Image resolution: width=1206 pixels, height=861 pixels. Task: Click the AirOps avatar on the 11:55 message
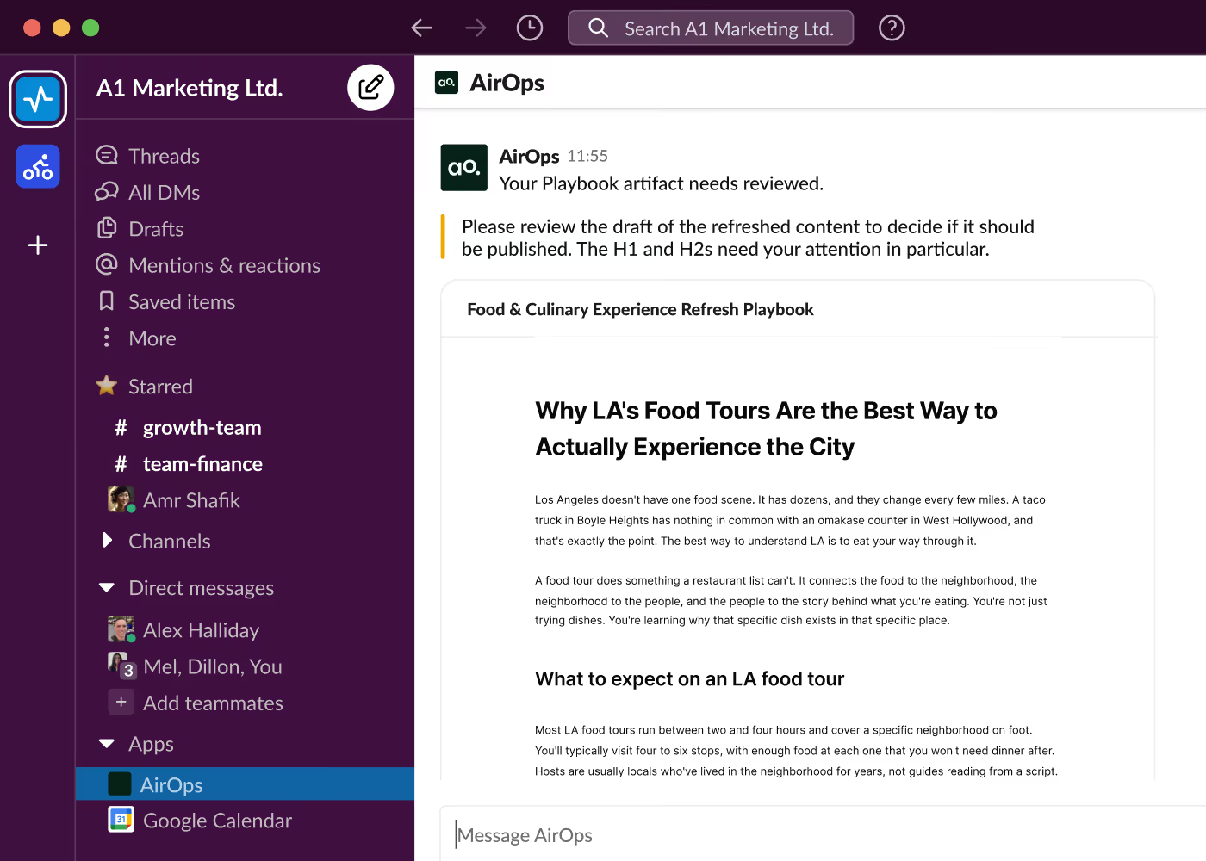[464, 168]
